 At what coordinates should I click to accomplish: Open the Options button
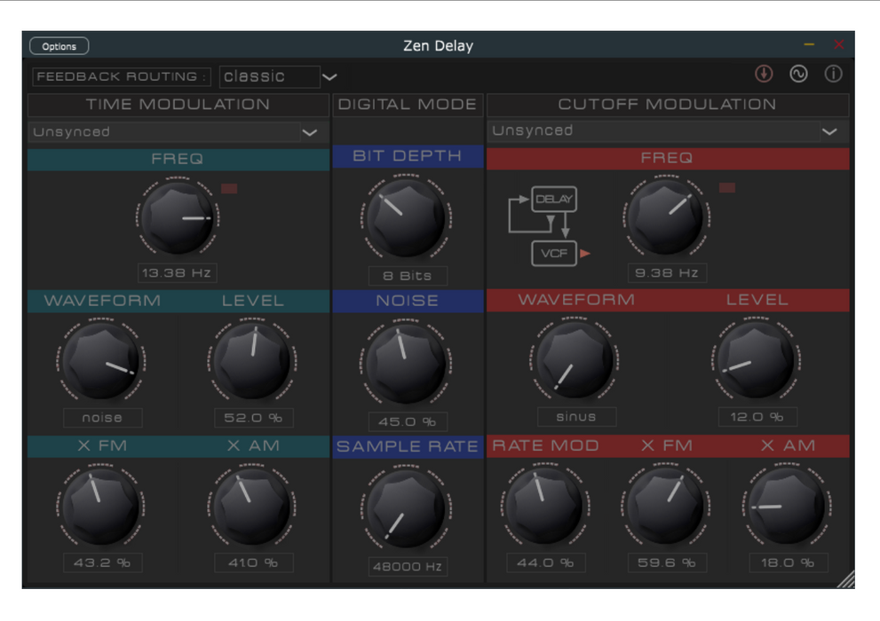coord(59,46)
